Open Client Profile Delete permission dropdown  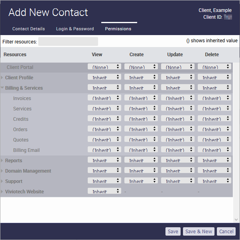pyautogui.click(x=214, y=77)
